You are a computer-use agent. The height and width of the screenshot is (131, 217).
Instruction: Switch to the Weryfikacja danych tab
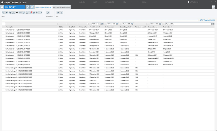(x=61, y=7)
